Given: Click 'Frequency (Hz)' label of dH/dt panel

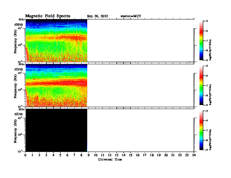Looking at the screenshot, I should 15,42.
